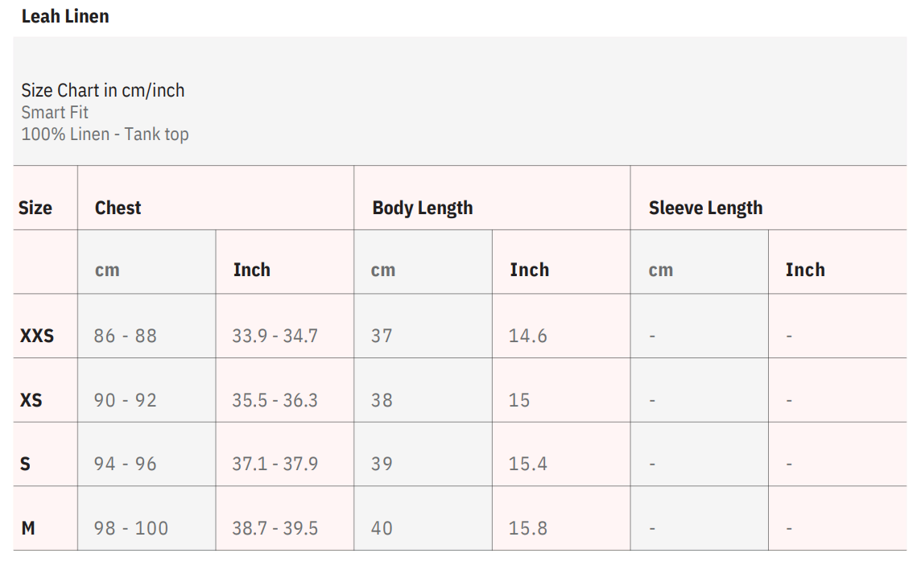Click the 100% Linen - Tank top description
The height and width of the screenshot is (570, 921).
click(105, 134)
